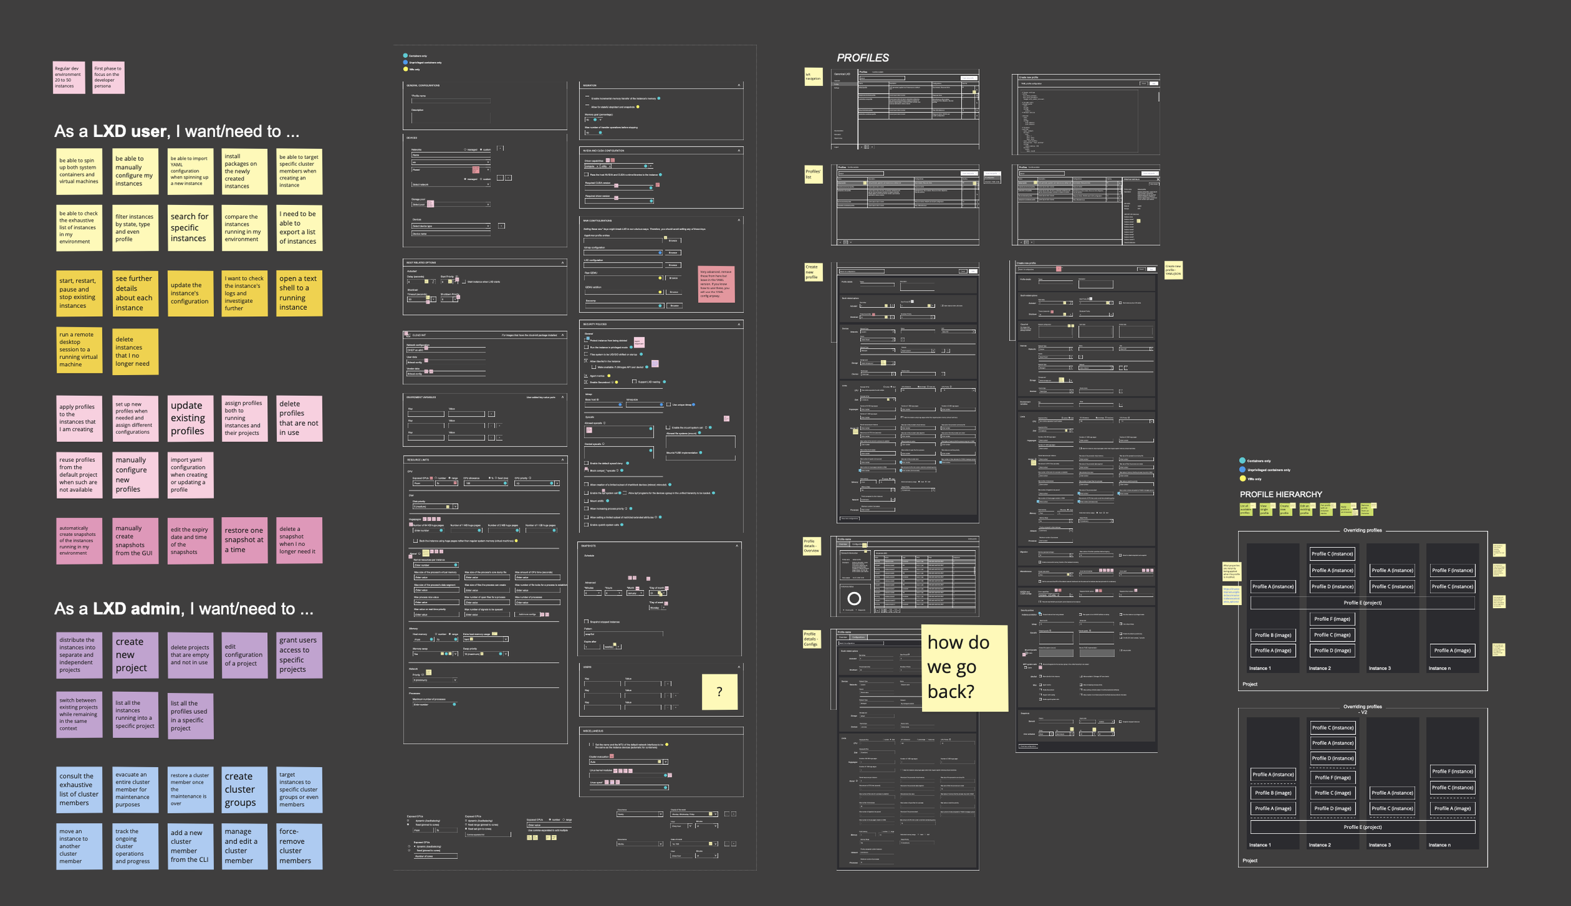Click the circle graphic in Profile details overview
1571x906 pixels.
(x=854, y=599)
